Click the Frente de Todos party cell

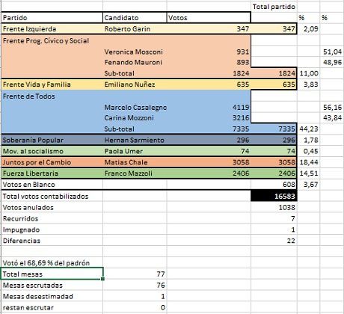52,96
